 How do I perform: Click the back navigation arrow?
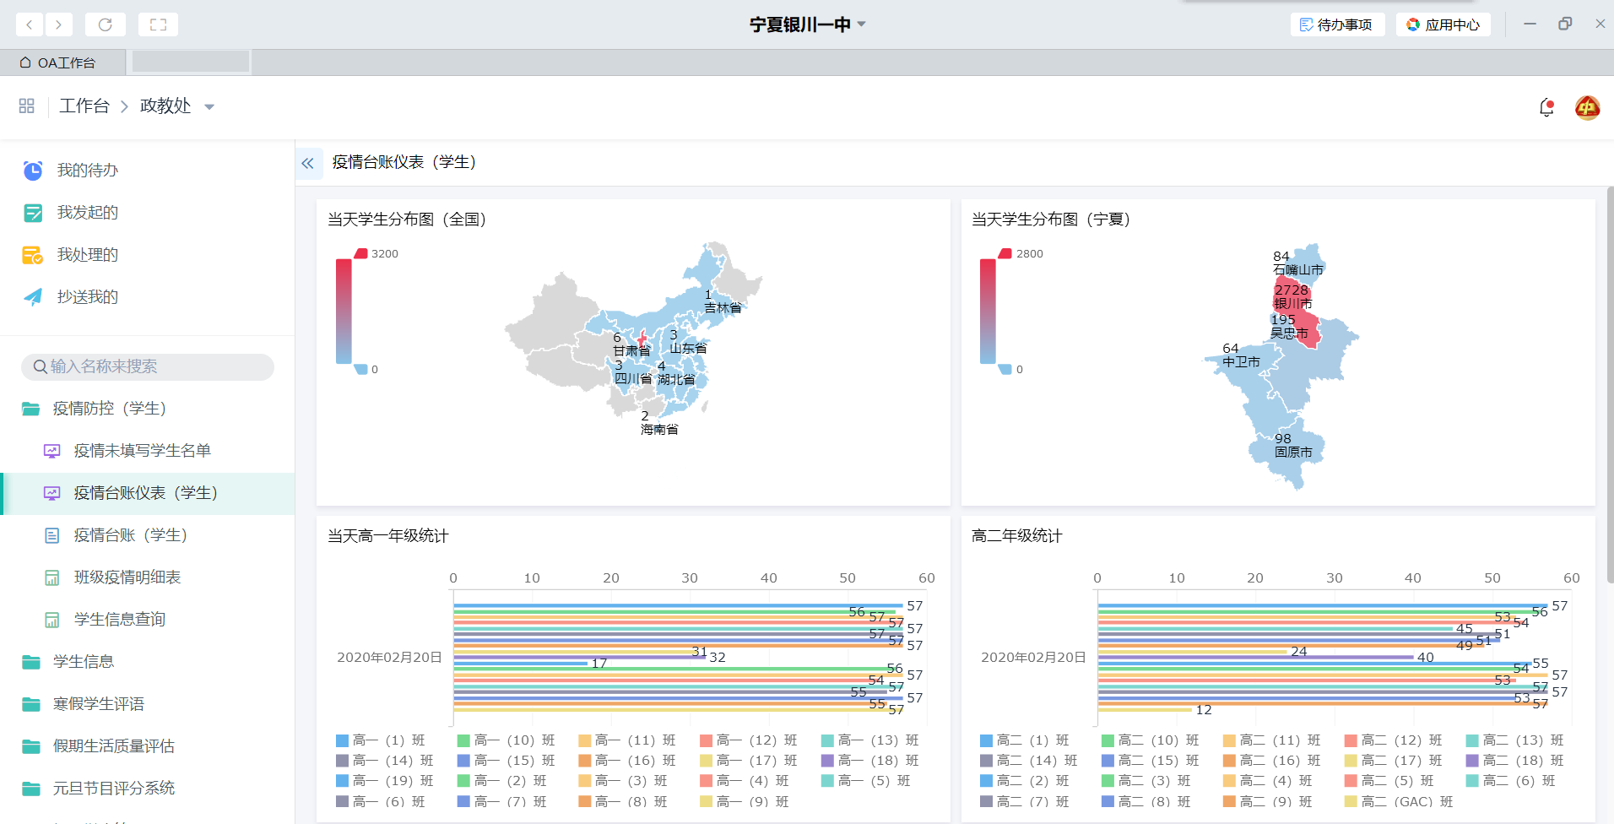(x=30, y=24)
